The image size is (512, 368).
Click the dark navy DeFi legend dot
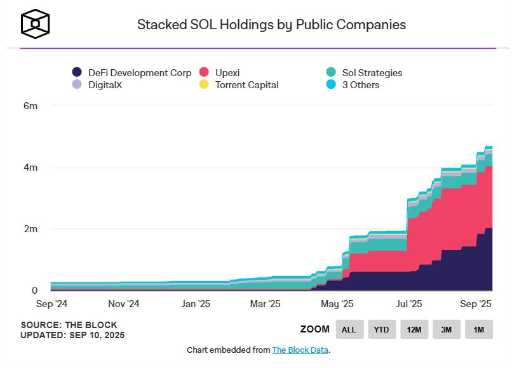[x=77, y=73]
